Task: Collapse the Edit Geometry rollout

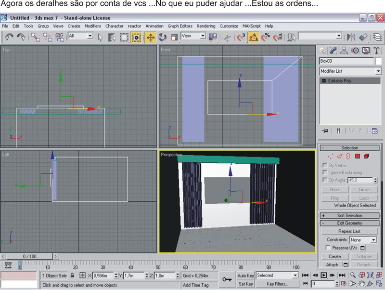Action: (350, 223)
